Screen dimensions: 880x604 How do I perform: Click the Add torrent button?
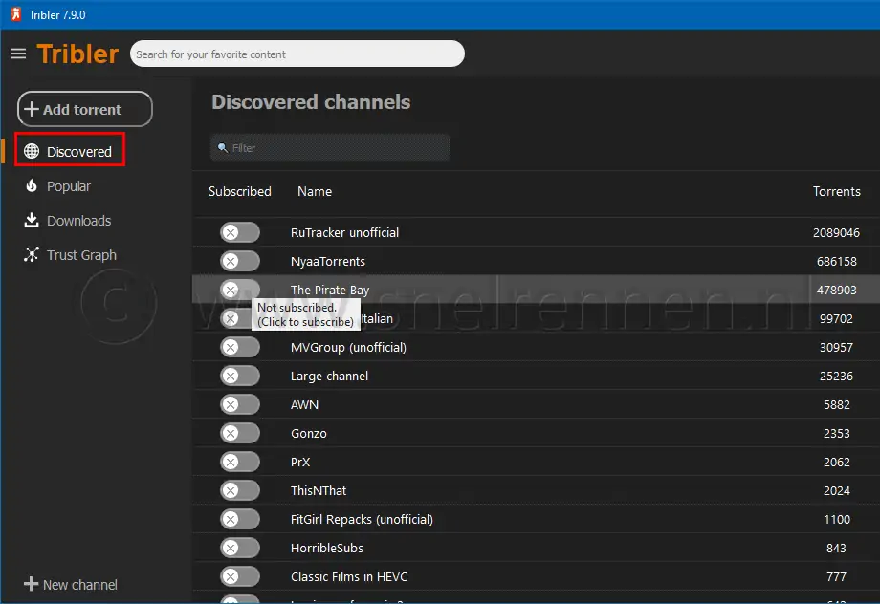point(85,109)
